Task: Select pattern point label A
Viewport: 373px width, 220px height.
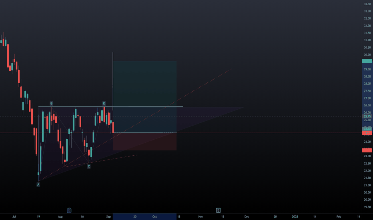Action: (x=38, y=184)
